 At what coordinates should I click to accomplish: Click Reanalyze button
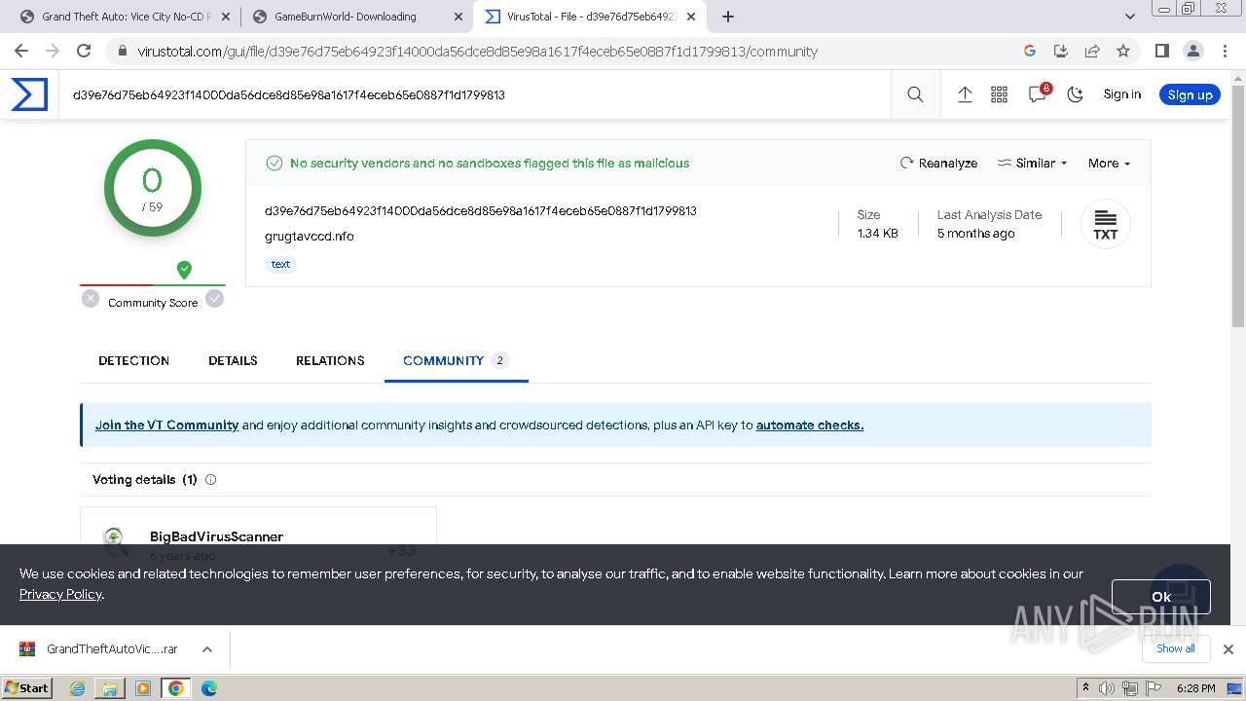point(938,163)
